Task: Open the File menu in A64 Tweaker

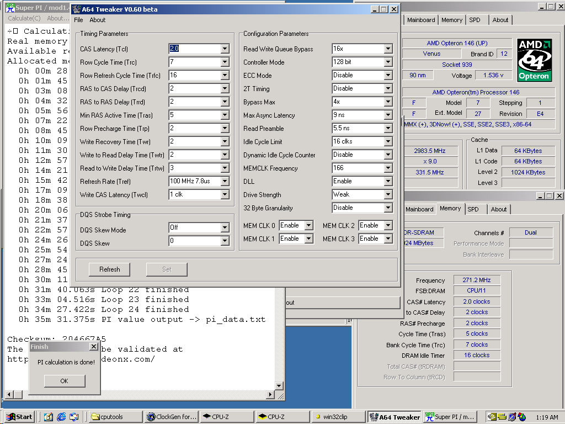Action: (78, 20)
